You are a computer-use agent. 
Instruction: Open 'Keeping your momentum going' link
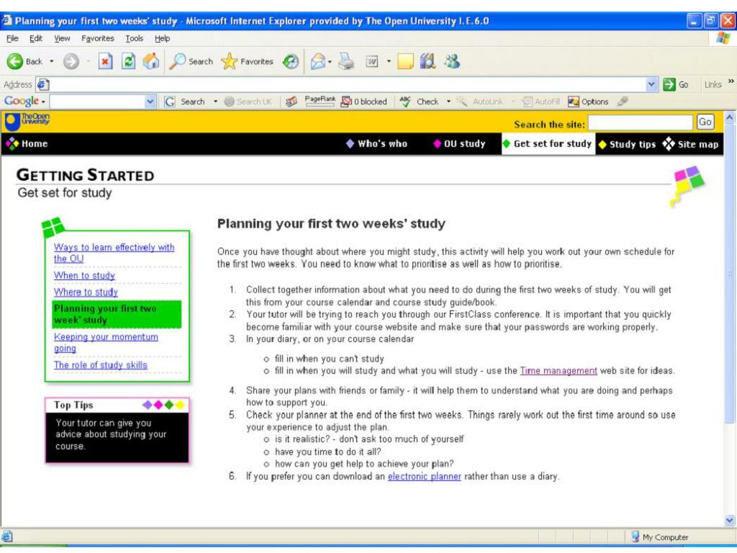coord(106,342)
